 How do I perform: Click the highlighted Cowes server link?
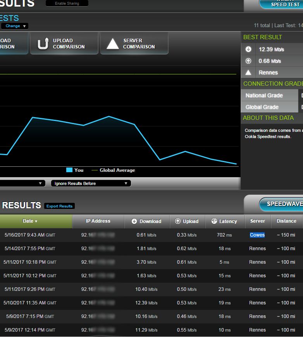pos(257,235)
